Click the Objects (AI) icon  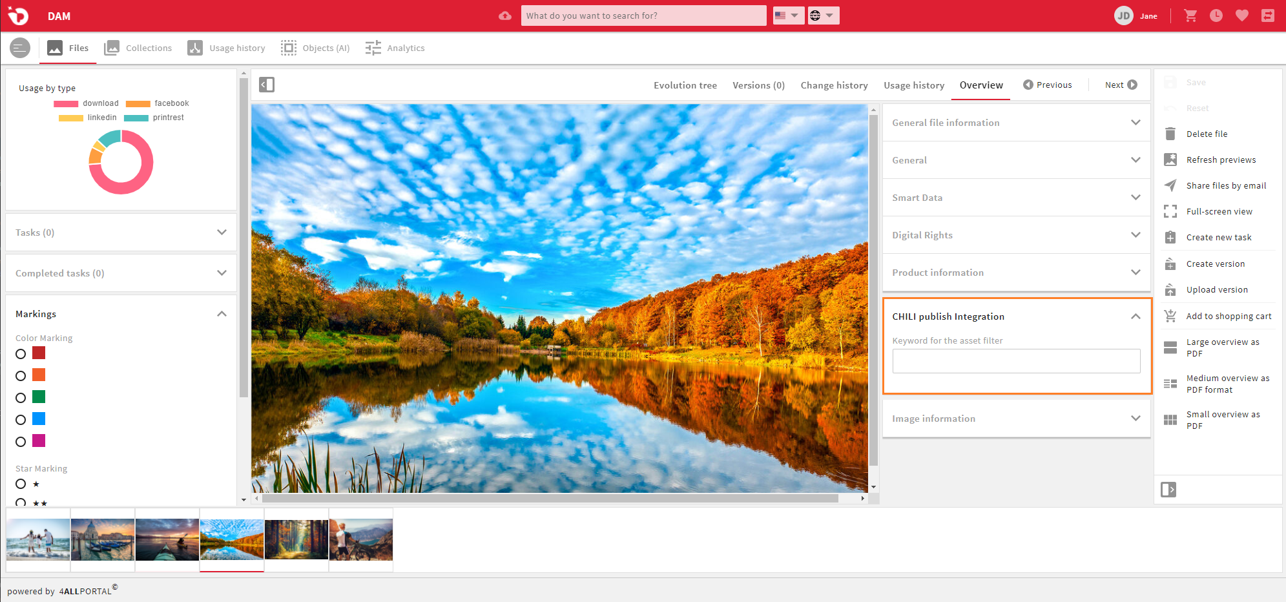click(289, 48)
